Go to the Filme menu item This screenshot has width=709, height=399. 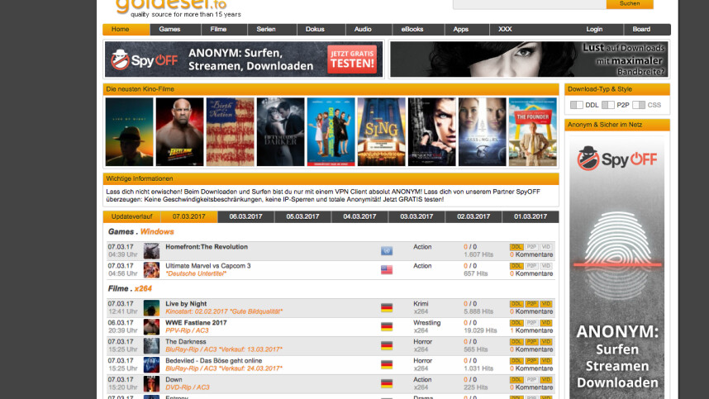[224, 30]
